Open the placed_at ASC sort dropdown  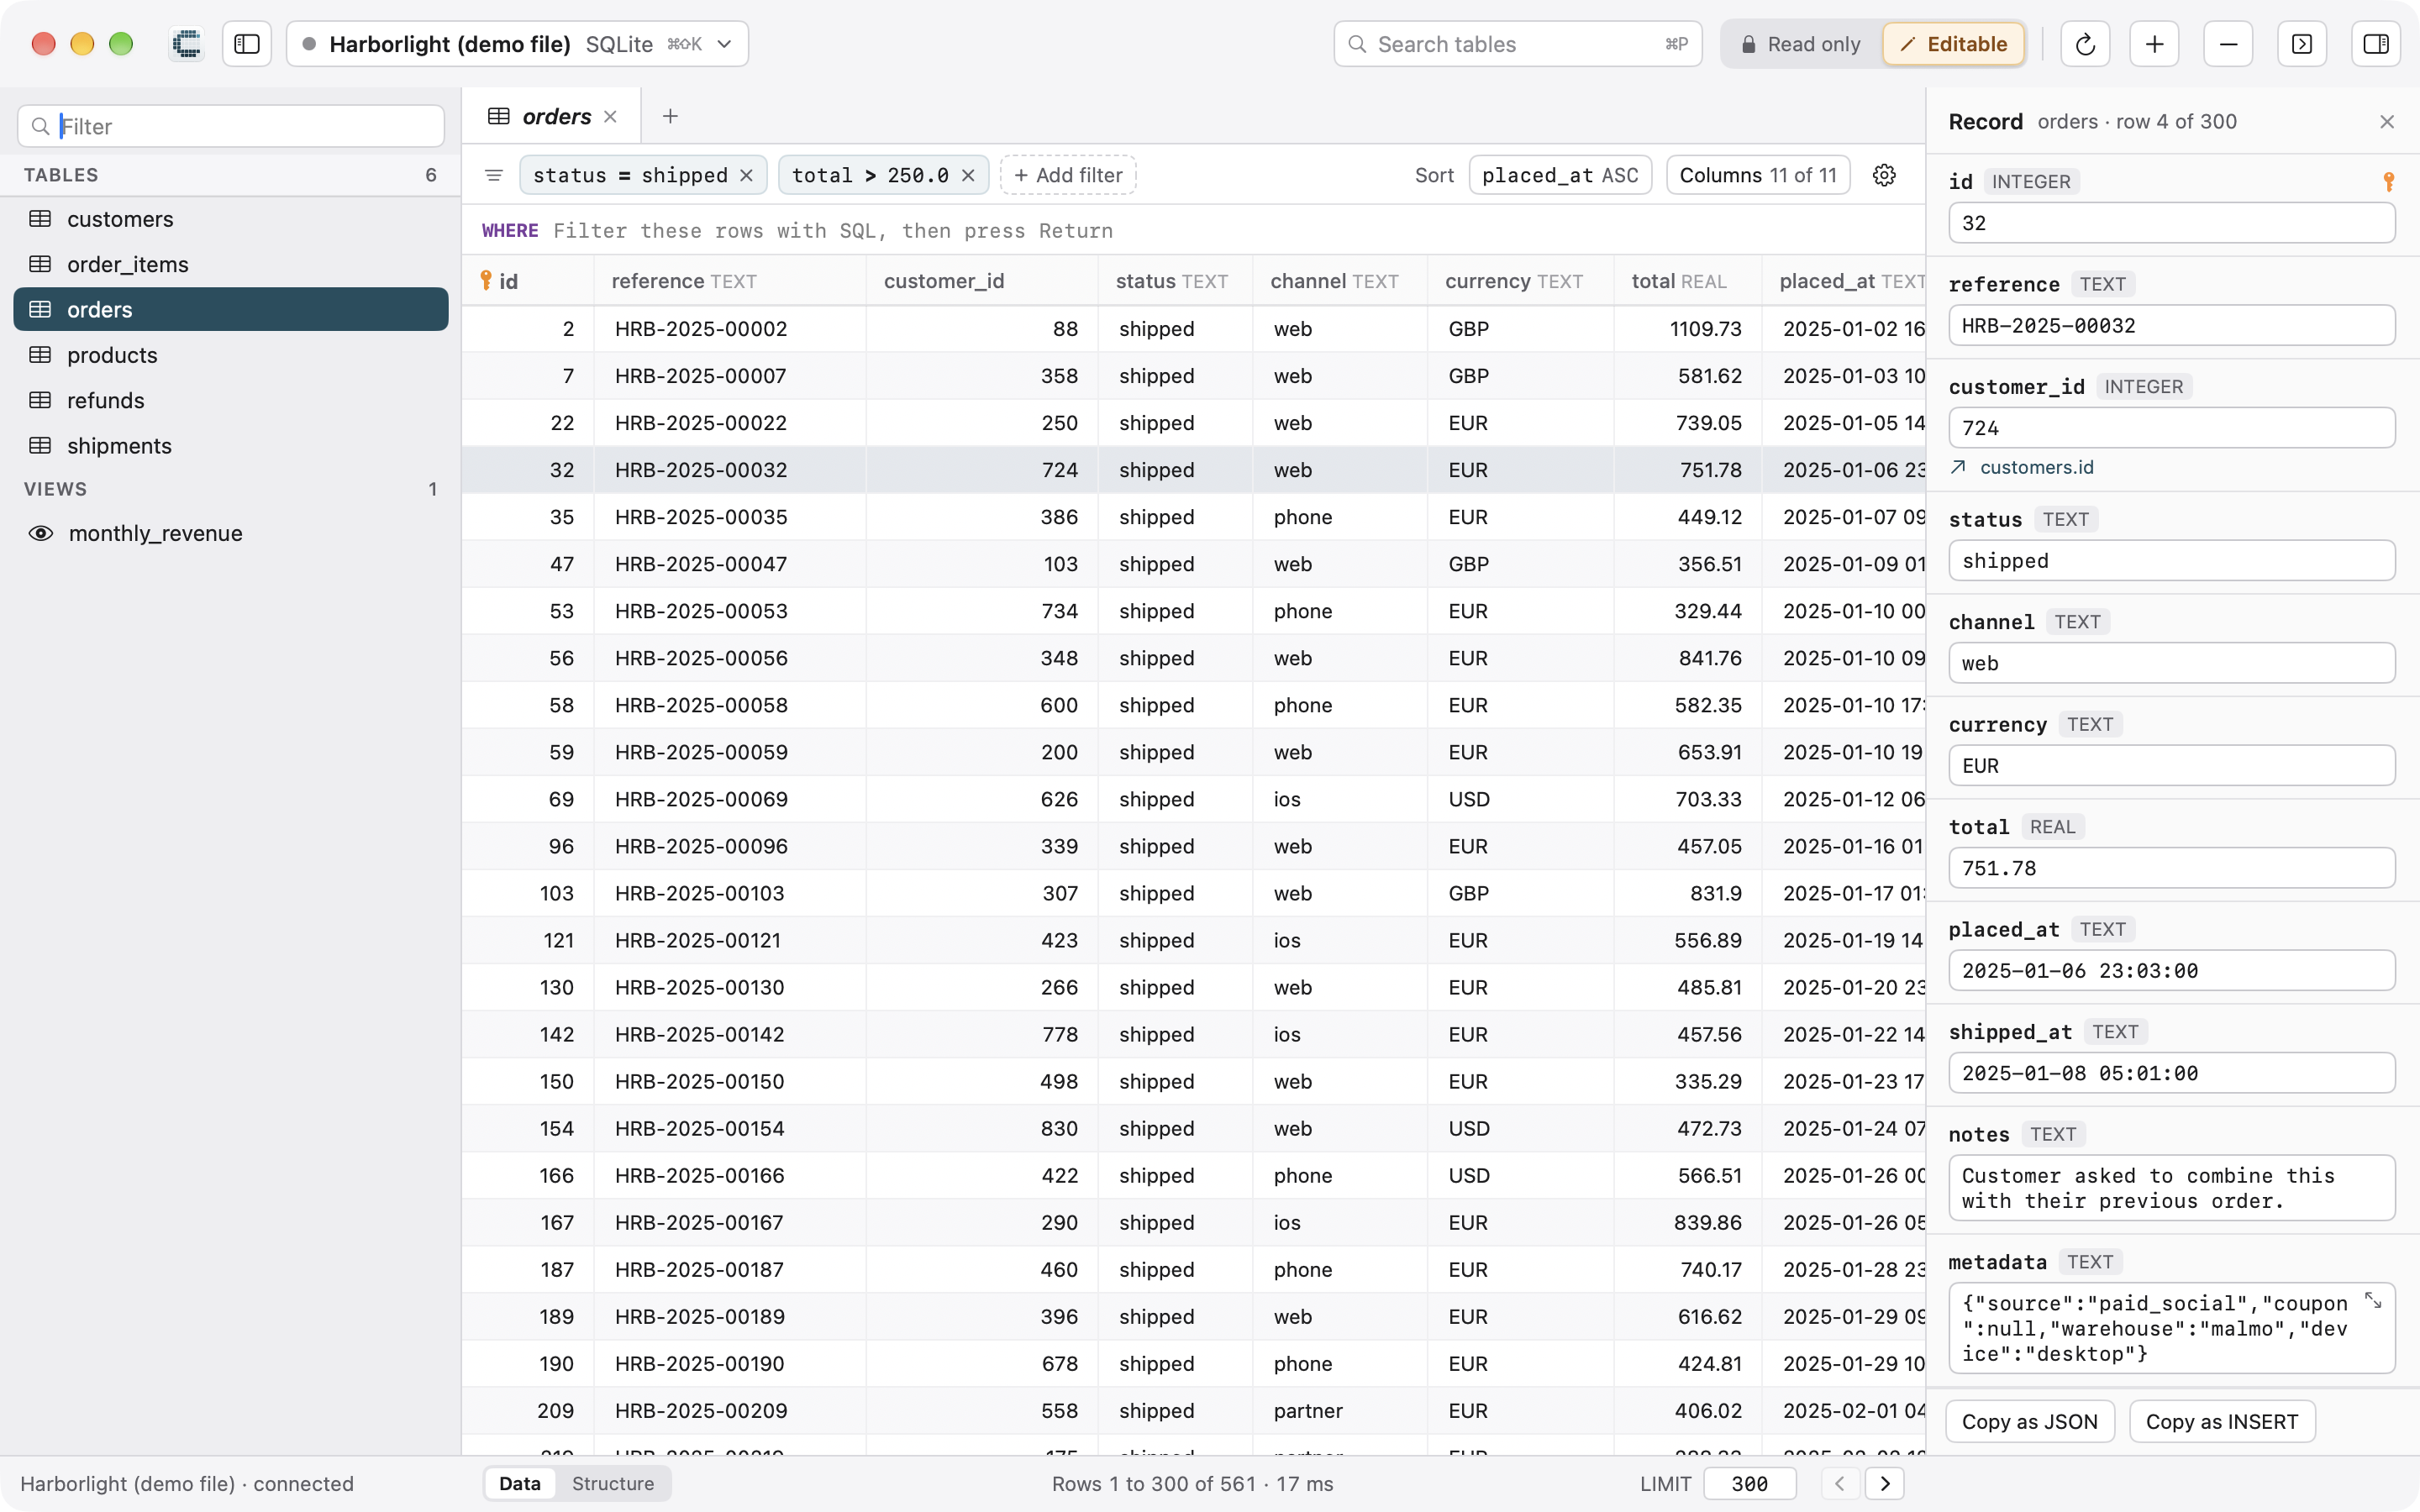pyautogui.click(x=1560, y=175)
